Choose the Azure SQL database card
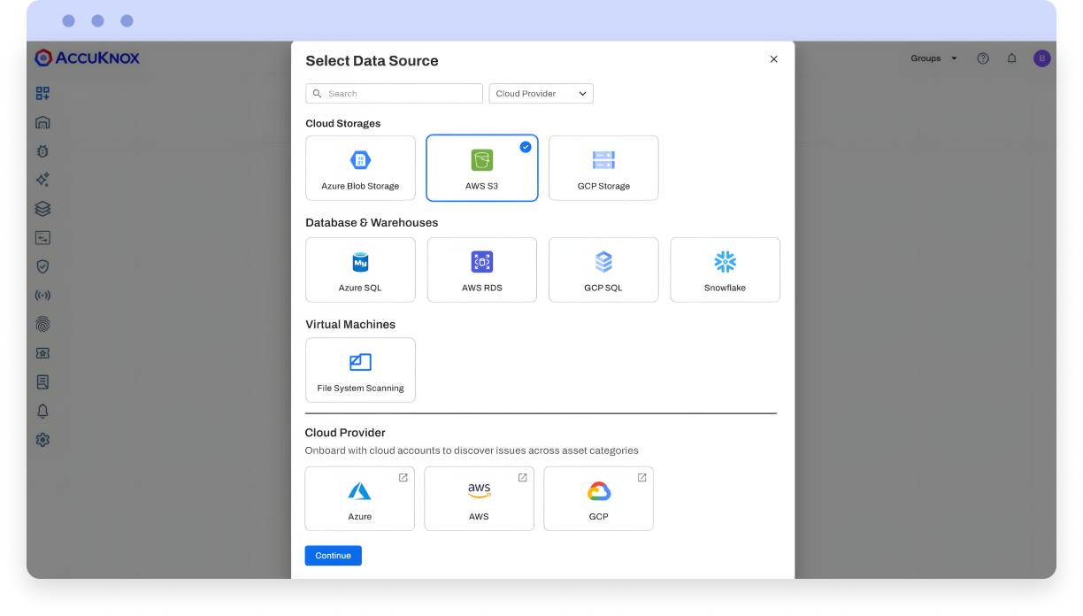This screenshot has height=616, width=1083. (360, 270)
